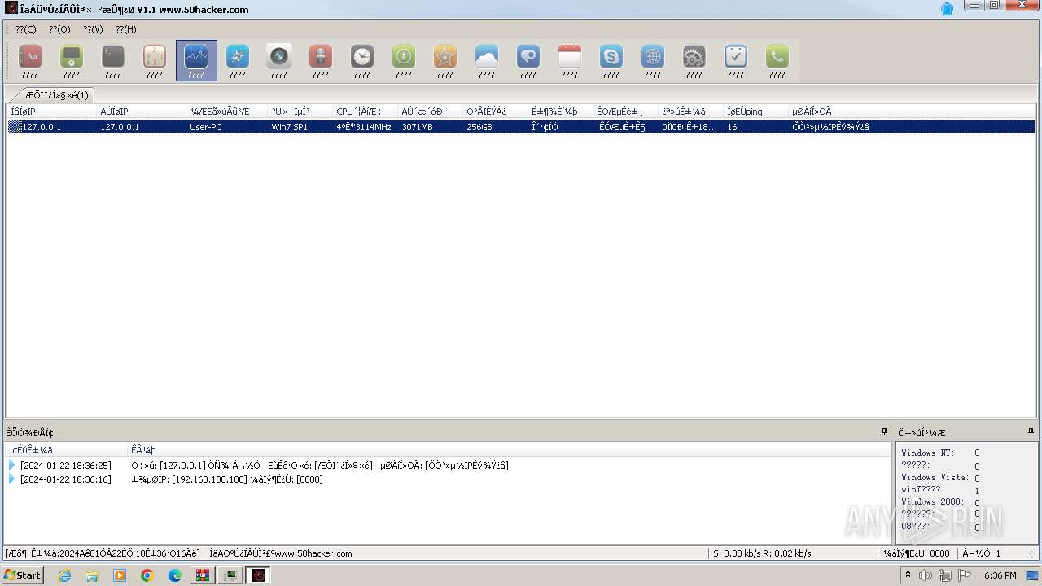Click the User-PC computer name cell
This screenshot has height=586, width=1042.
click(206, 127)
